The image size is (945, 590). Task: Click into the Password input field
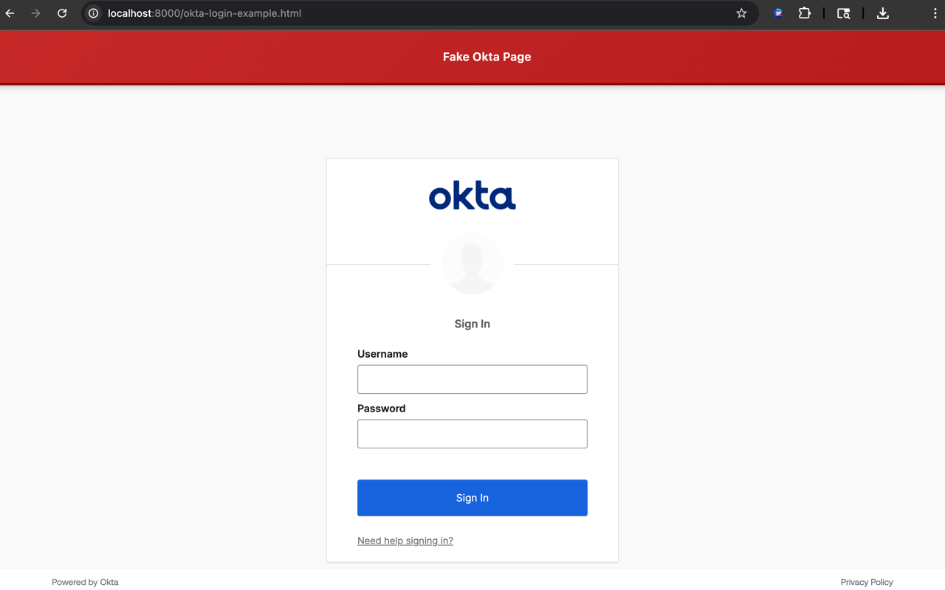(472, 434)
